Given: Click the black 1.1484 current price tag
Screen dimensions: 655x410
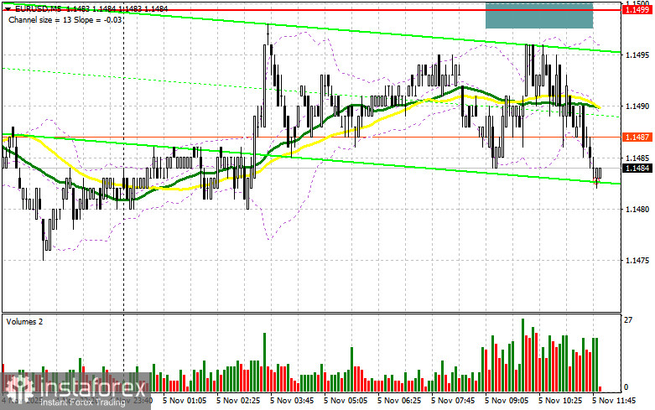Looking at the screenshot, I should pyautogui.click(x=637, y=169).
